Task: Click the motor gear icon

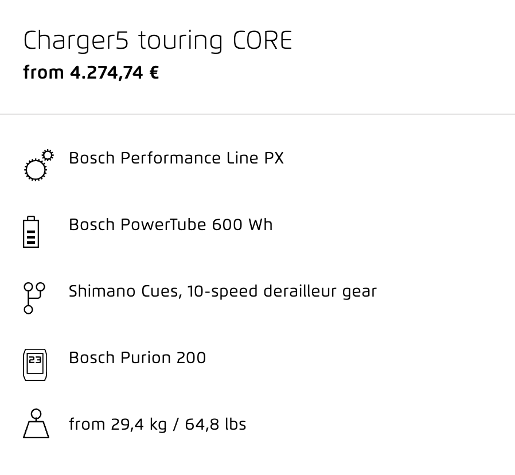Action: pos(39,165)
